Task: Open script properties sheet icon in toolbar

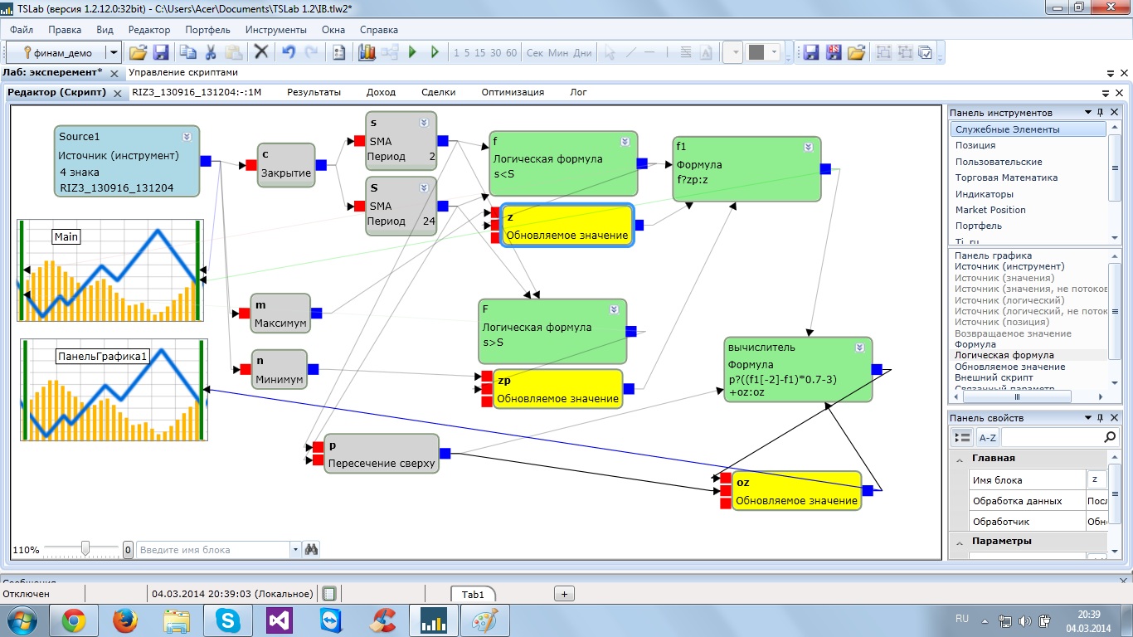Action: coord(338,52)
